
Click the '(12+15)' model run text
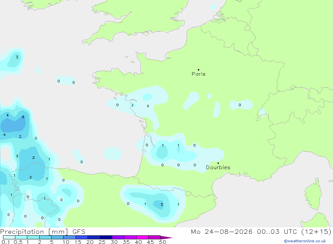point(316,231)
